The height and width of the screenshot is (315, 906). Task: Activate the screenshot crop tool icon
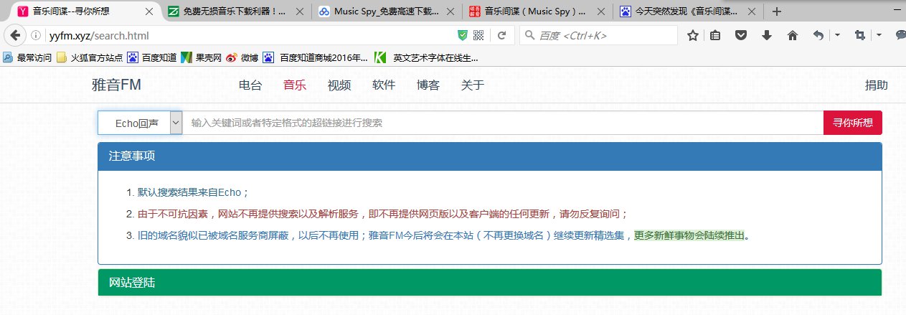click(x=859, y=35)
